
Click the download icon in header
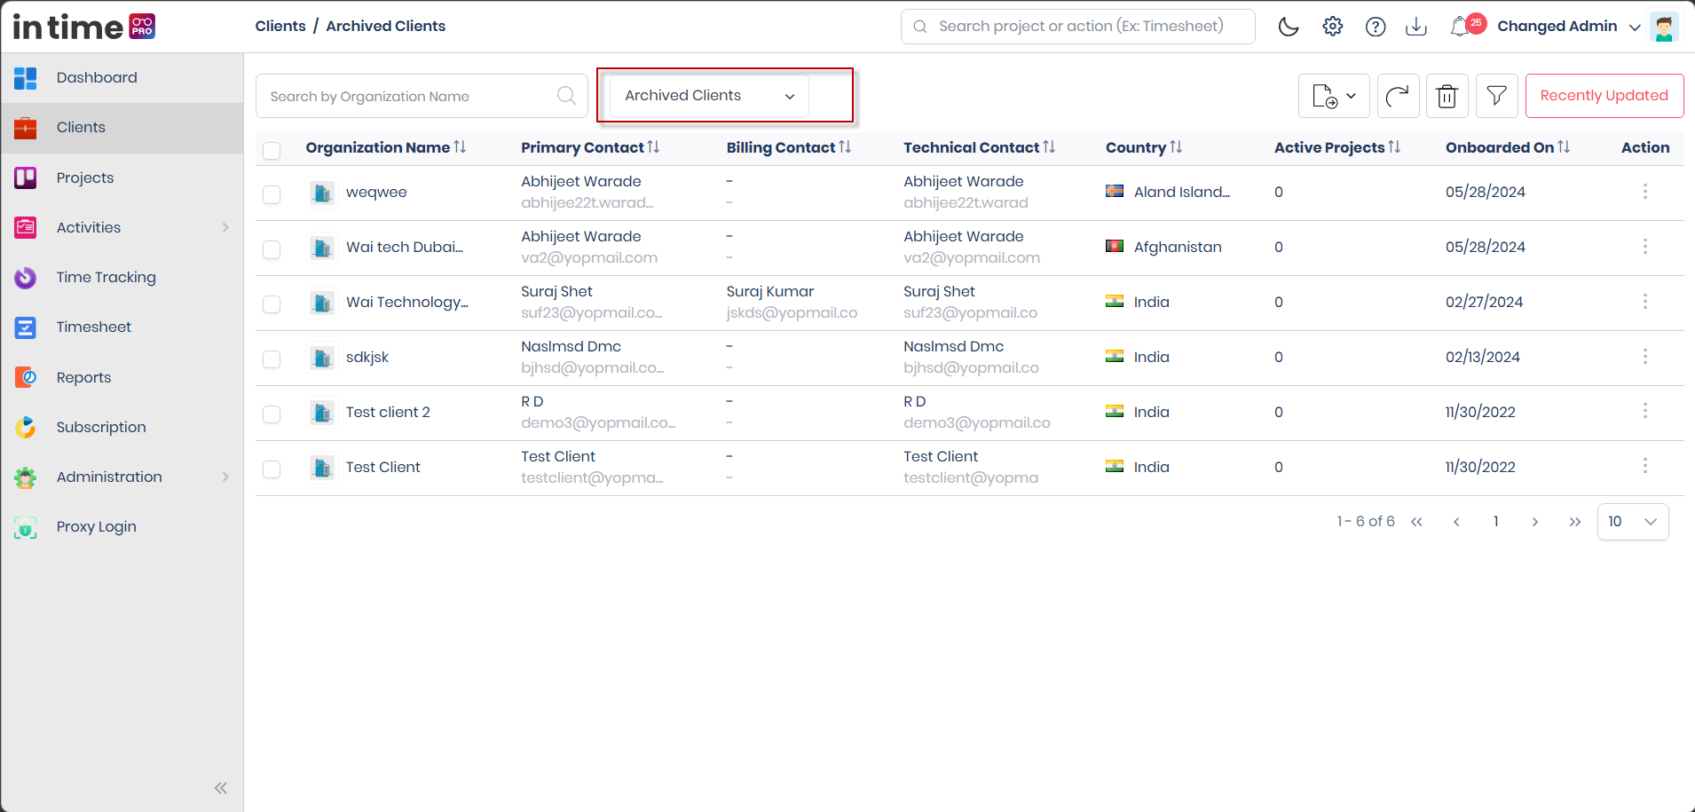pos(1416,27)
